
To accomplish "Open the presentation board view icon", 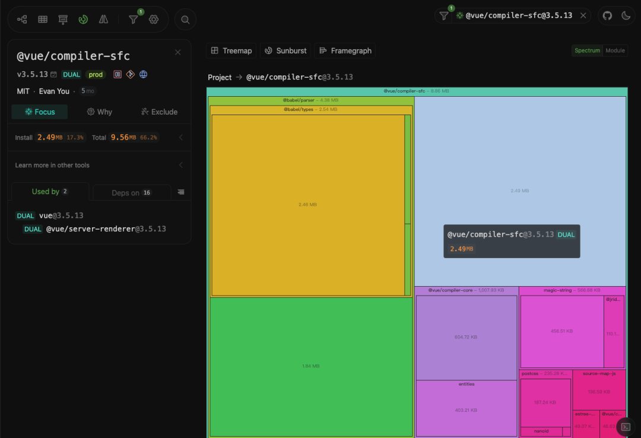I will 63,19.
